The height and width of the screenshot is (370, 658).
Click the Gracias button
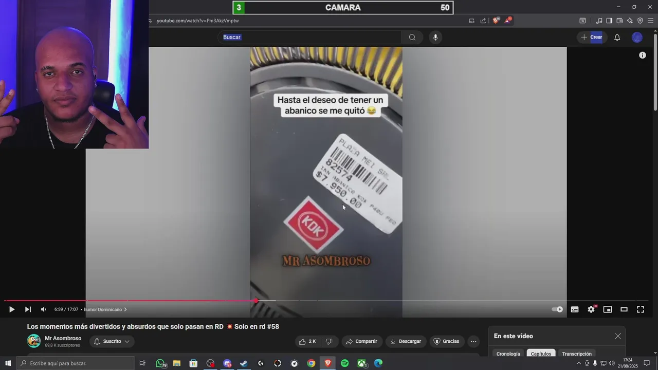pyautogui.click(x=446, y=341)
